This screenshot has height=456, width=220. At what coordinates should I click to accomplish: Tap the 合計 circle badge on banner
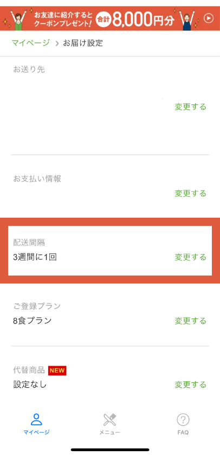click(102, 18)
